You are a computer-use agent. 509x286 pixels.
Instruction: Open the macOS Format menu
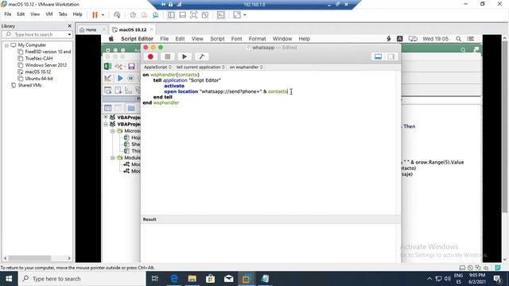[257, 39]
